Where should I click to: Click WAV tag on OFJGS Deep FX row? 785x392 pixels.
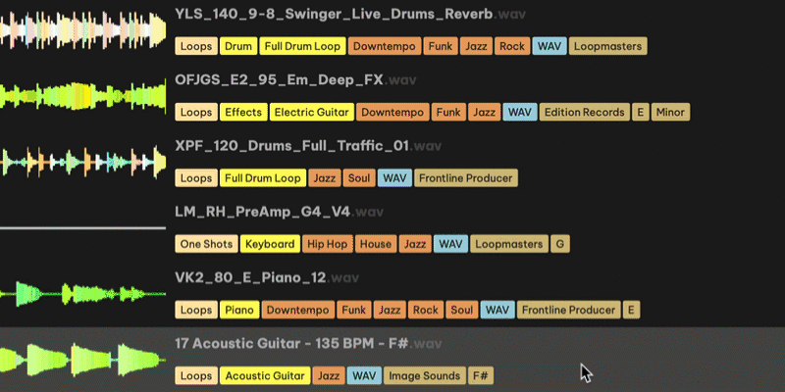(x=520, y=112)
